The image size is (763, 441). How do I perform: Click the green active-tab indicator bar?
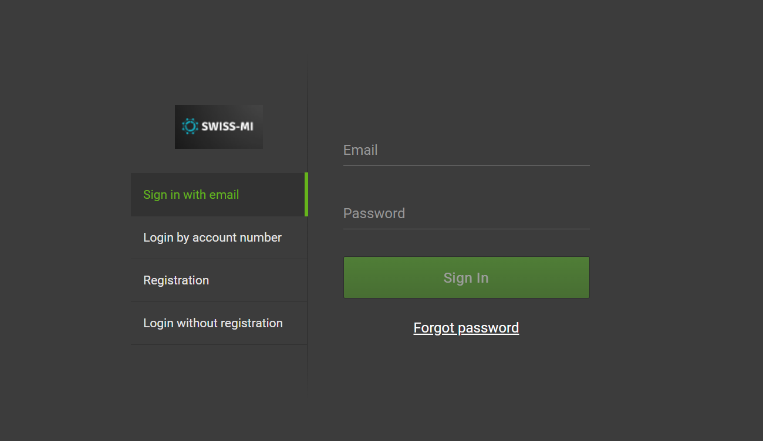click(306, 195)
